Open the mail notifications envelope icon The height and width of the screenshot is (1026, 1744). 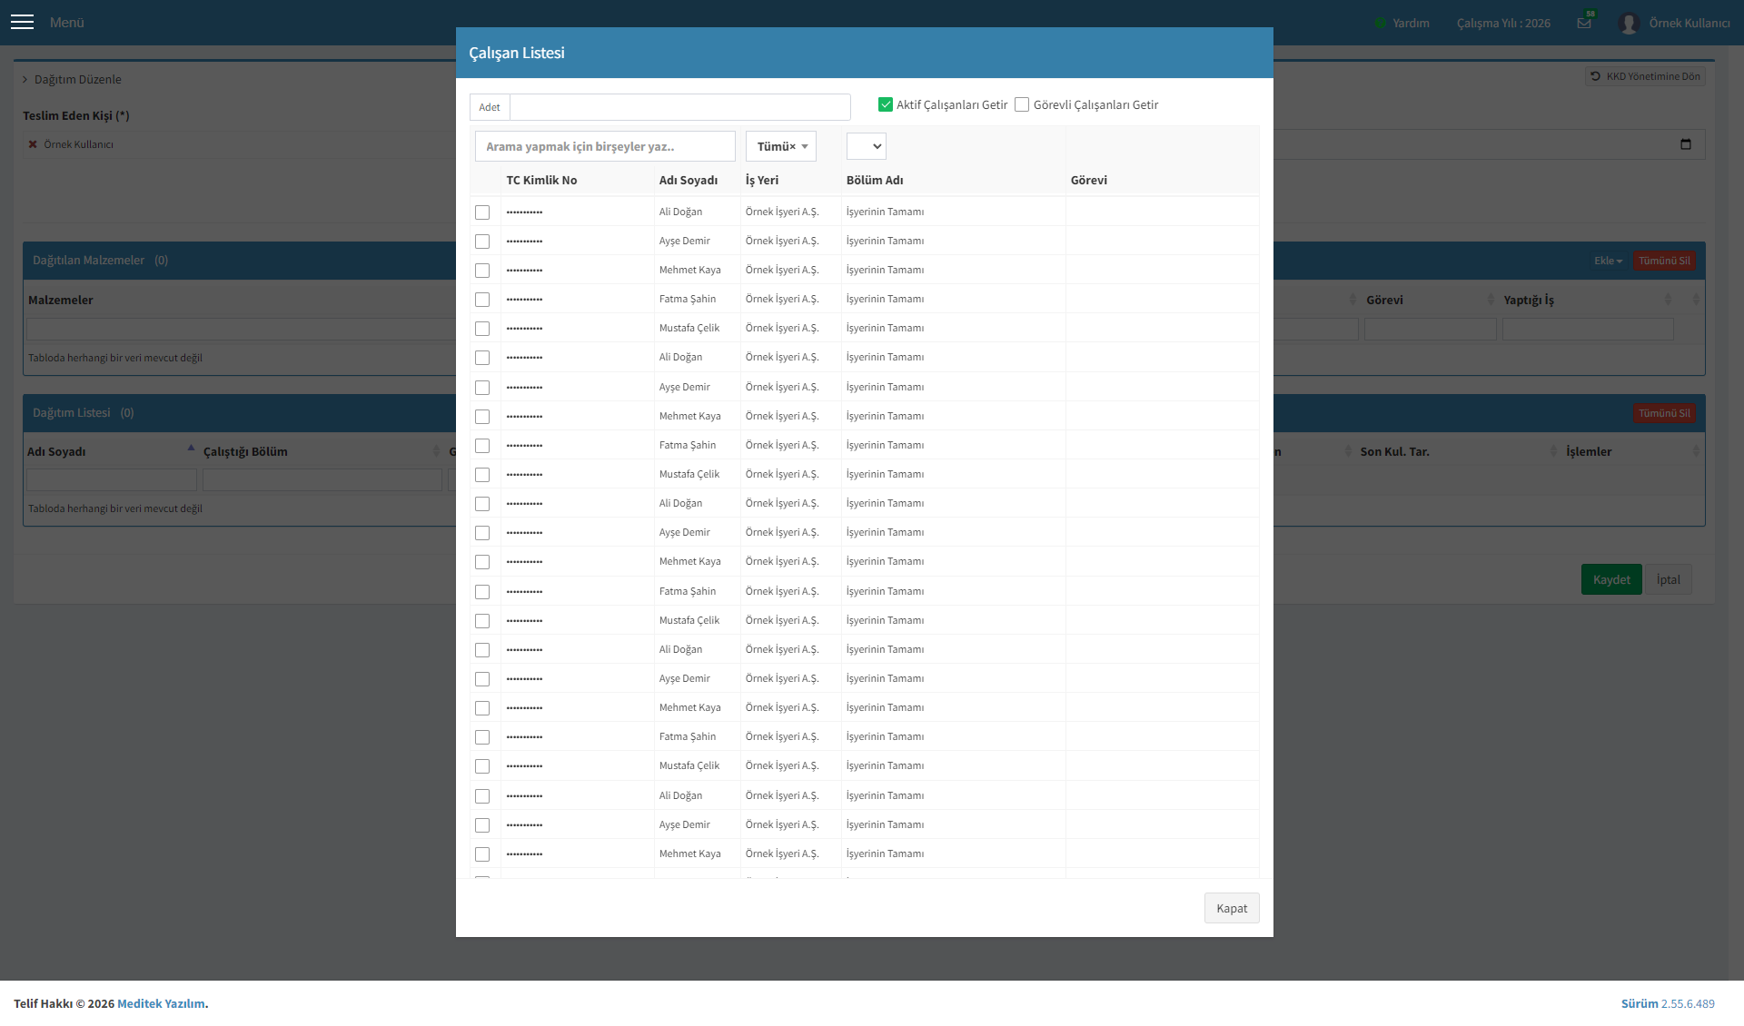pyautogui.click(x=1584, y=23)
